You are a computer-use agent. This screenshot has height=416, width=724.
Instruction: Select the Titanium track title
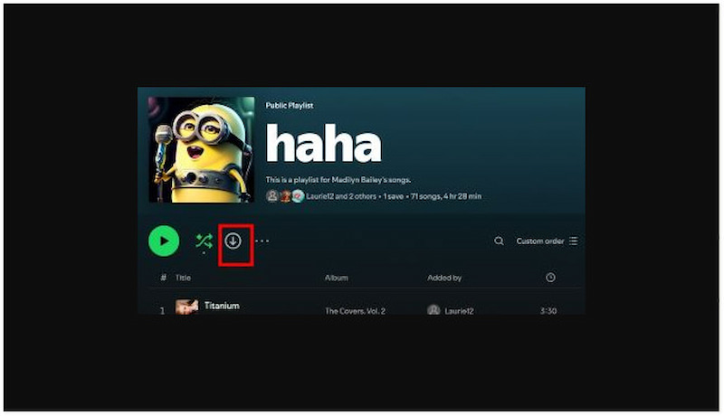pyautogui.click(x=222, y=306)
